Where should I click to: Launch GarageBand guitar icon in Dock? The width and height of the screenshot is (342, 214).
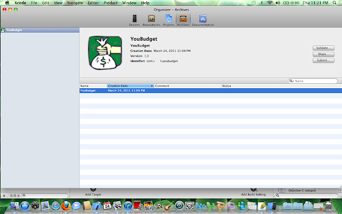click(x=169, y=205)
